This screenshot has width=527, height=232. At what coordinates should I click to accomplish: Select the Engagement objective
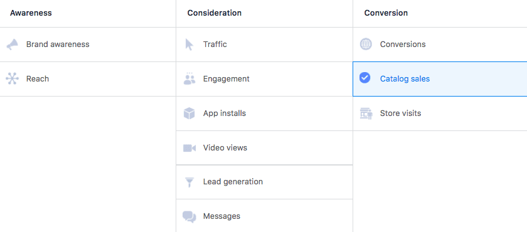265,79
